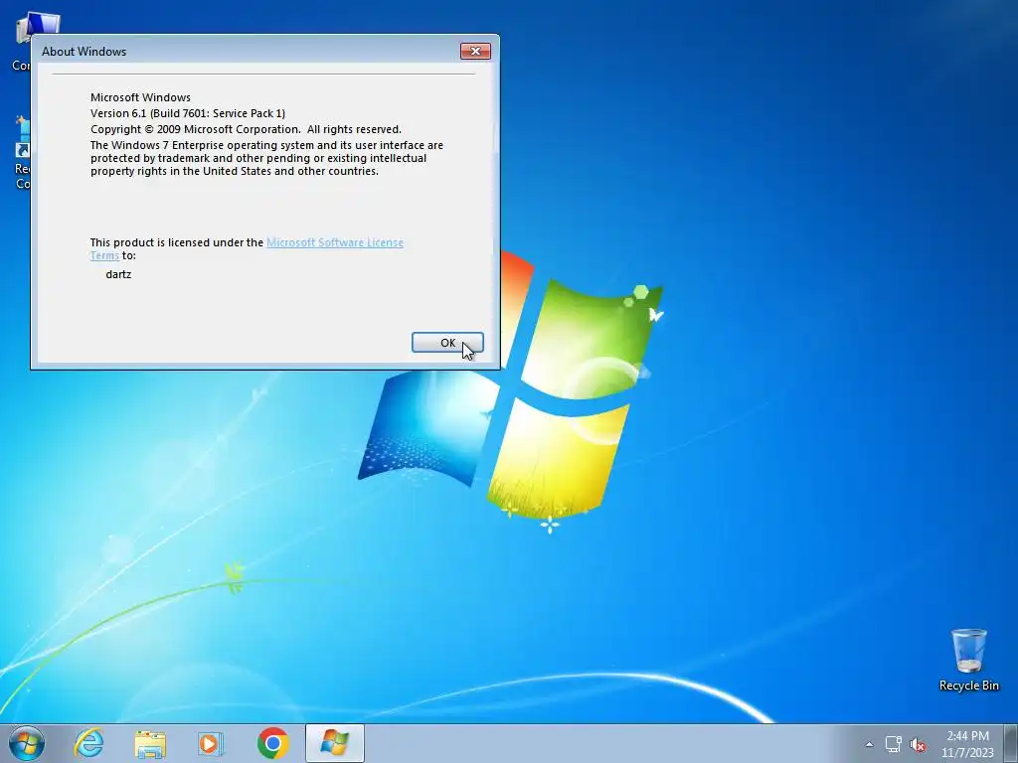
Task: Click the licensed user name dartz
Action: (118, 274)
